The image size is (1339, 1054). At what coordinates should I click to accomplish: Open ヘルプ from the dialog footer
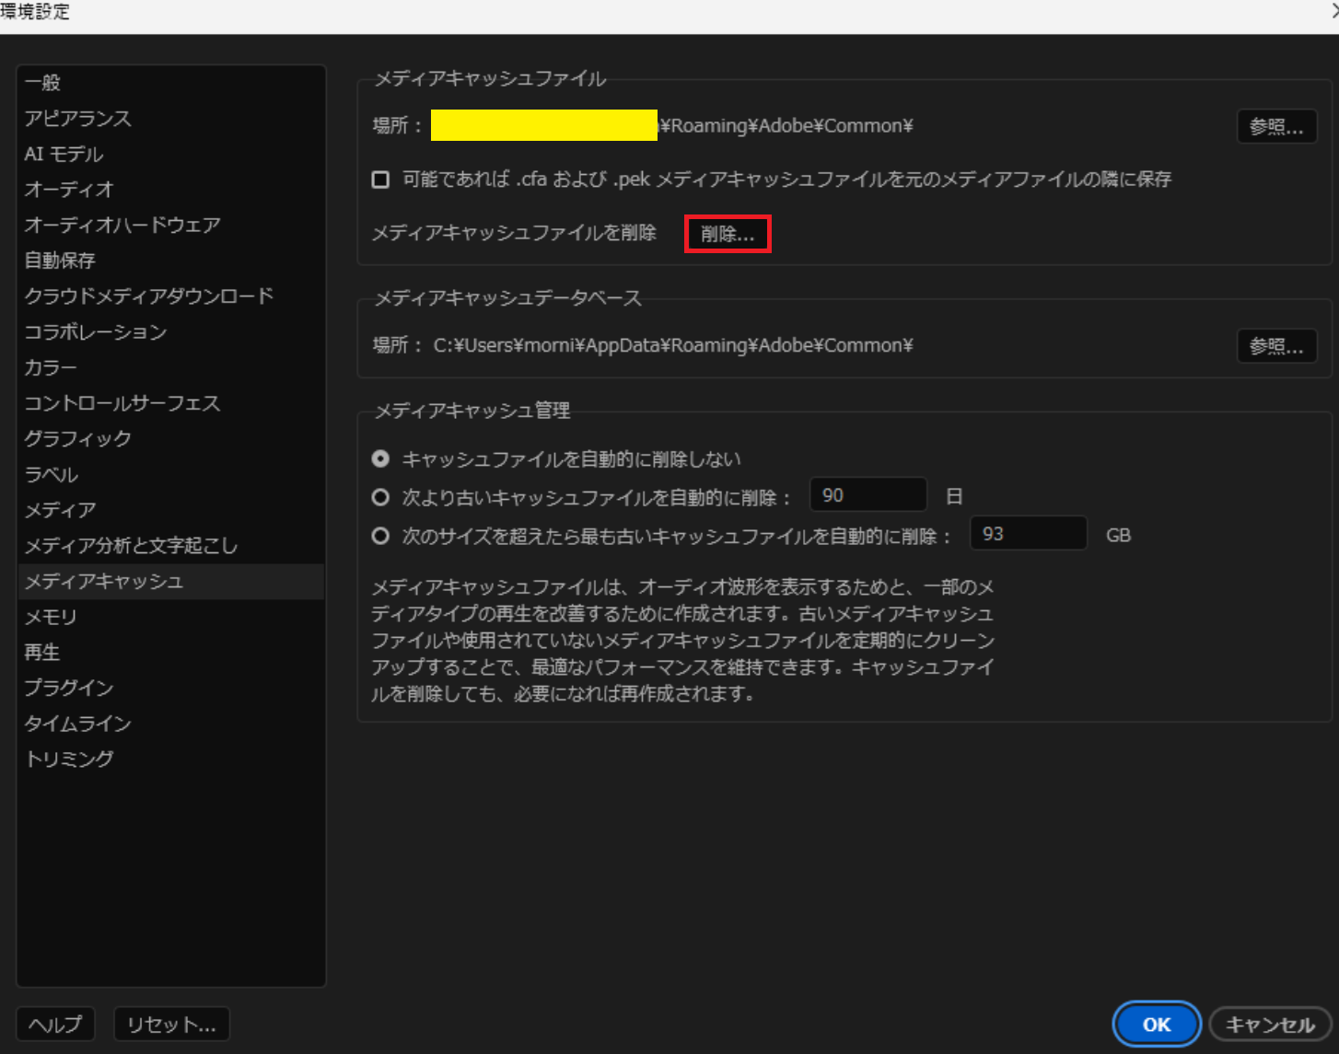(x=55, y=1024)
